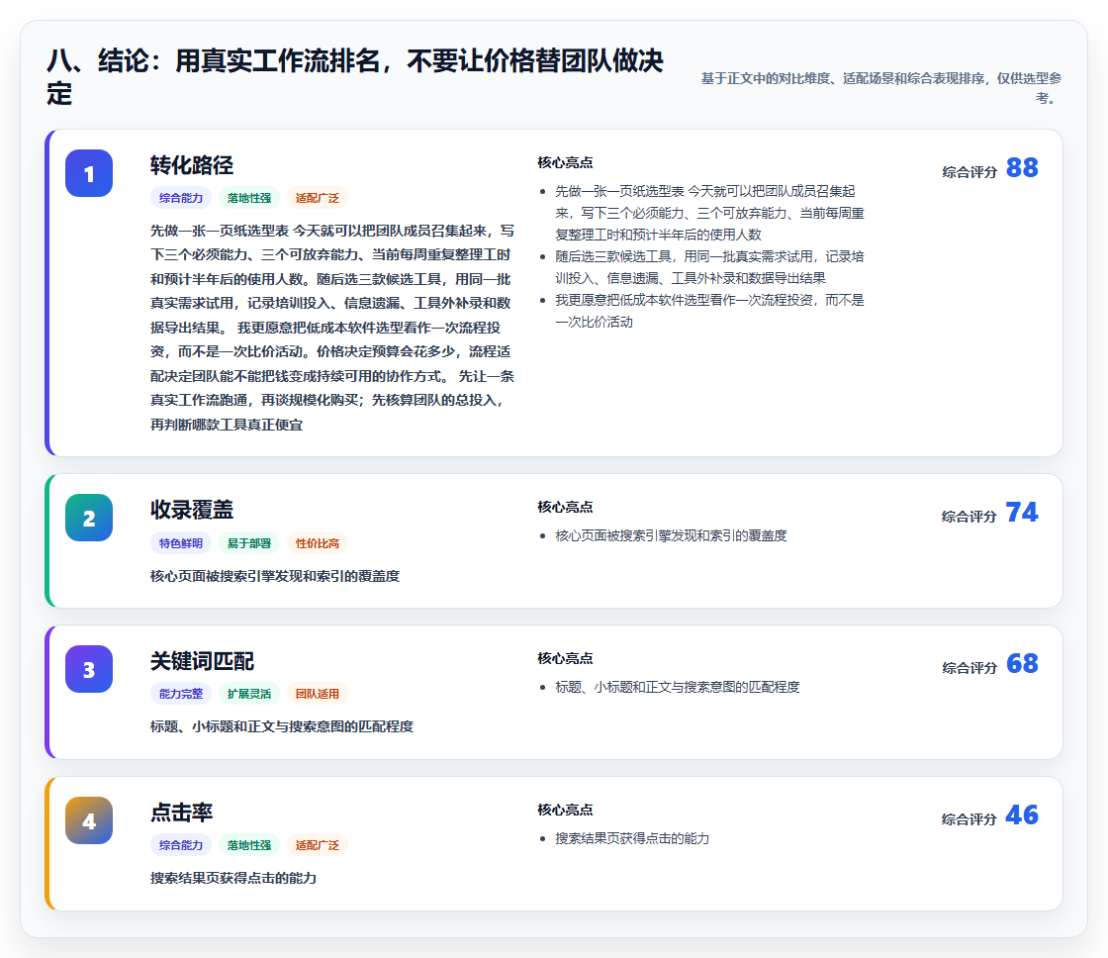Click 关键词匹配 description 标题、小标题和正文
This screenshot has height=958, width=1108.
[282, 726]
